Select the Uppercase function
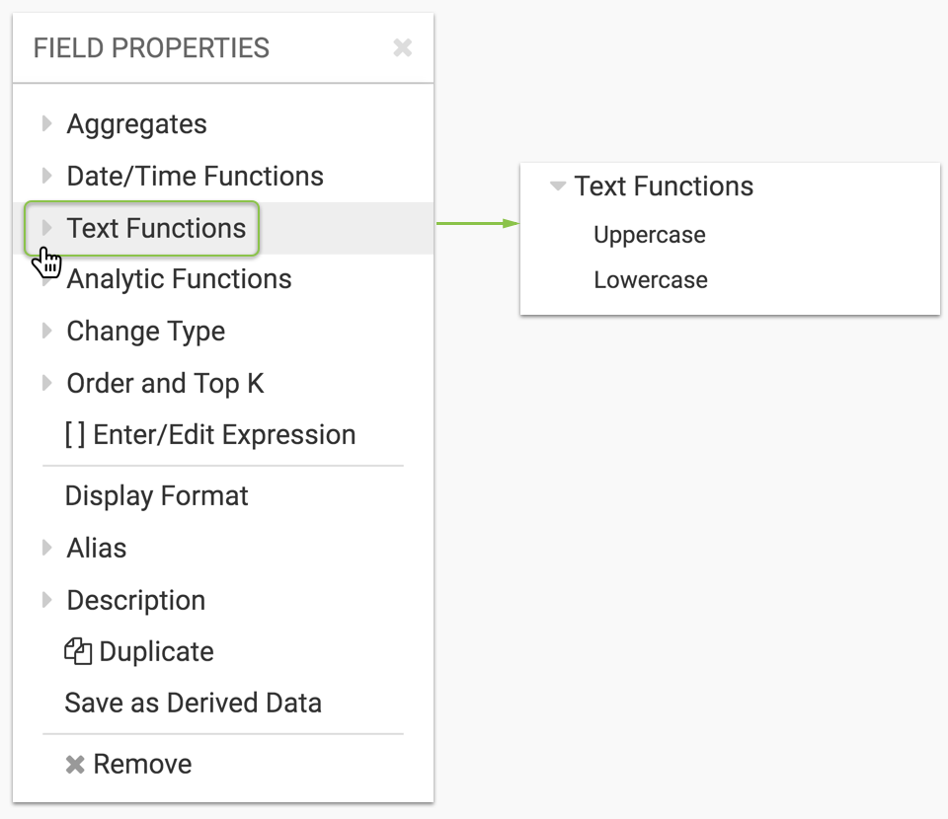Viewport: 948px width, 819px height. point(649,235)
